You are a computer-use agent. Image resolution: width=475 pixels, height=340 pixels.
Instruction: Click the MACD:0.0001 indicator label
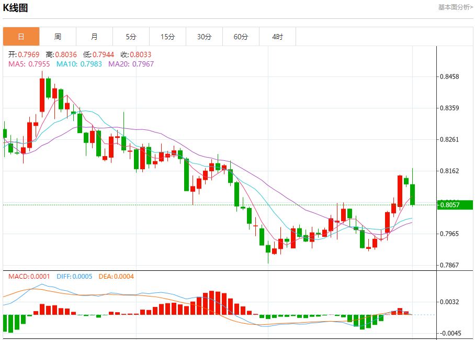tap(29, 276)
